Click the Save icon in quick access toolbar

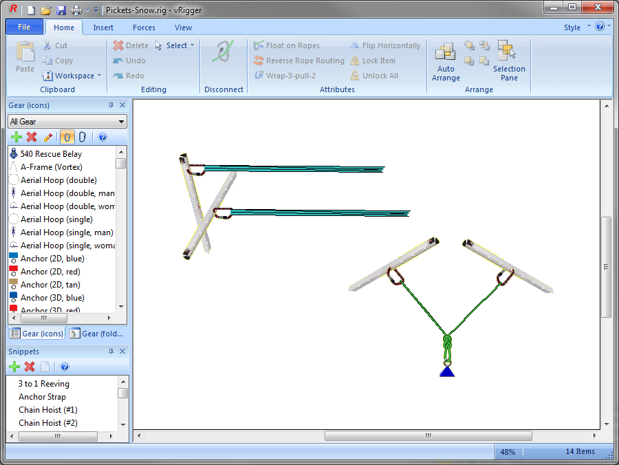pyautogui.click(x=61, y=10)
